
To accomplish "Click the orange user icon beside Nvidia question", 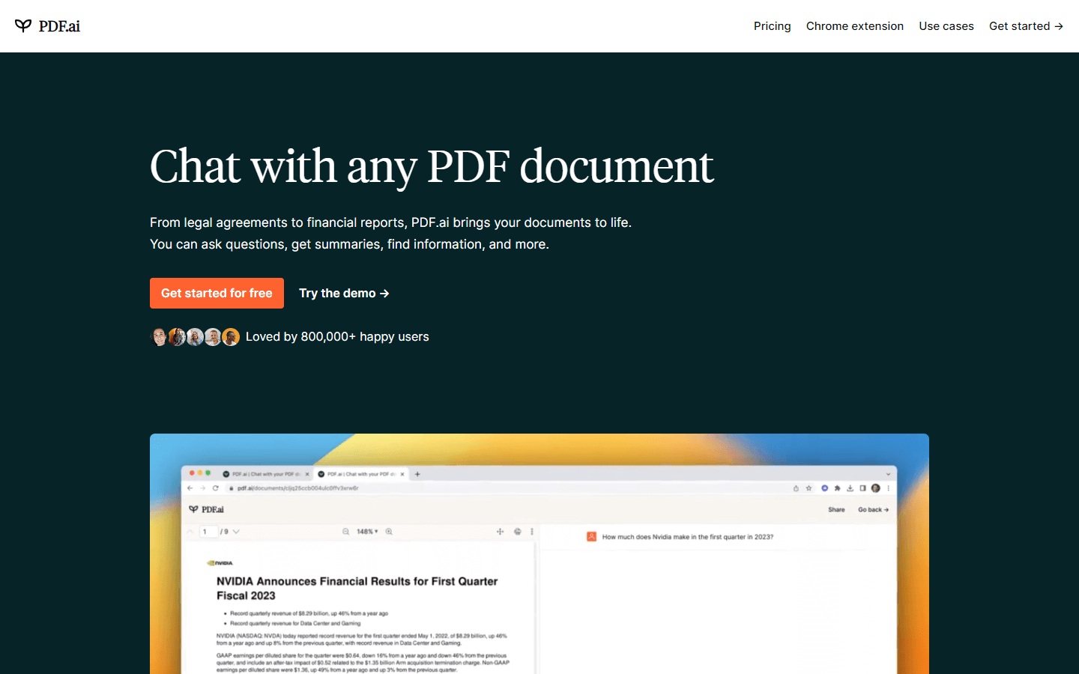I will pos(591,537).
